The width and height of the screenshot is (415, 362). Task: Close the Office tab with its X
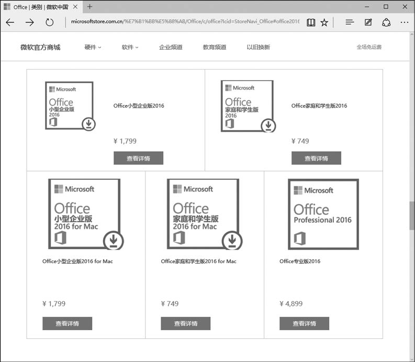coord(75,7)
